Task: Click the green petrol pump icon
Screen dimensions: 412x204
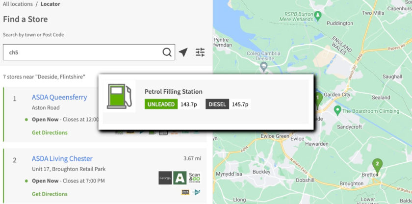Action: pyautogui.click(x=119, y=96)
